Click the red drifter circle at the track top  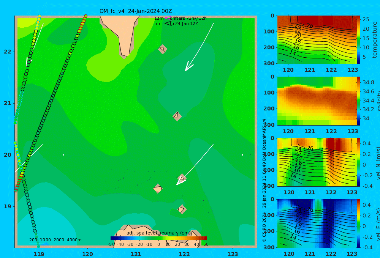tap(85, 16)
